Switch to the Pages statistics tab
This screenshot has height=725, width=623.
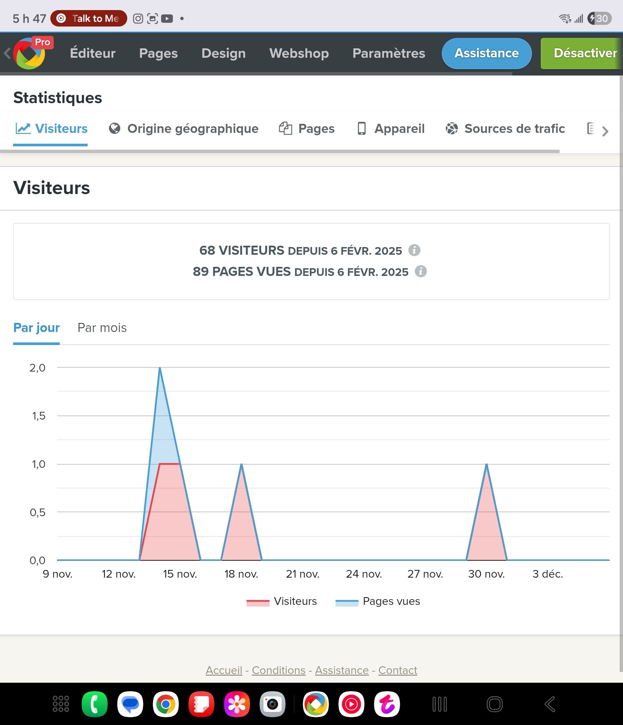pyautogui.click(x=307, y=129)
